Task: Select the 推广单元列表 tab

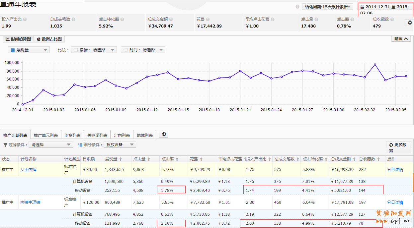Action: point(46,135)
